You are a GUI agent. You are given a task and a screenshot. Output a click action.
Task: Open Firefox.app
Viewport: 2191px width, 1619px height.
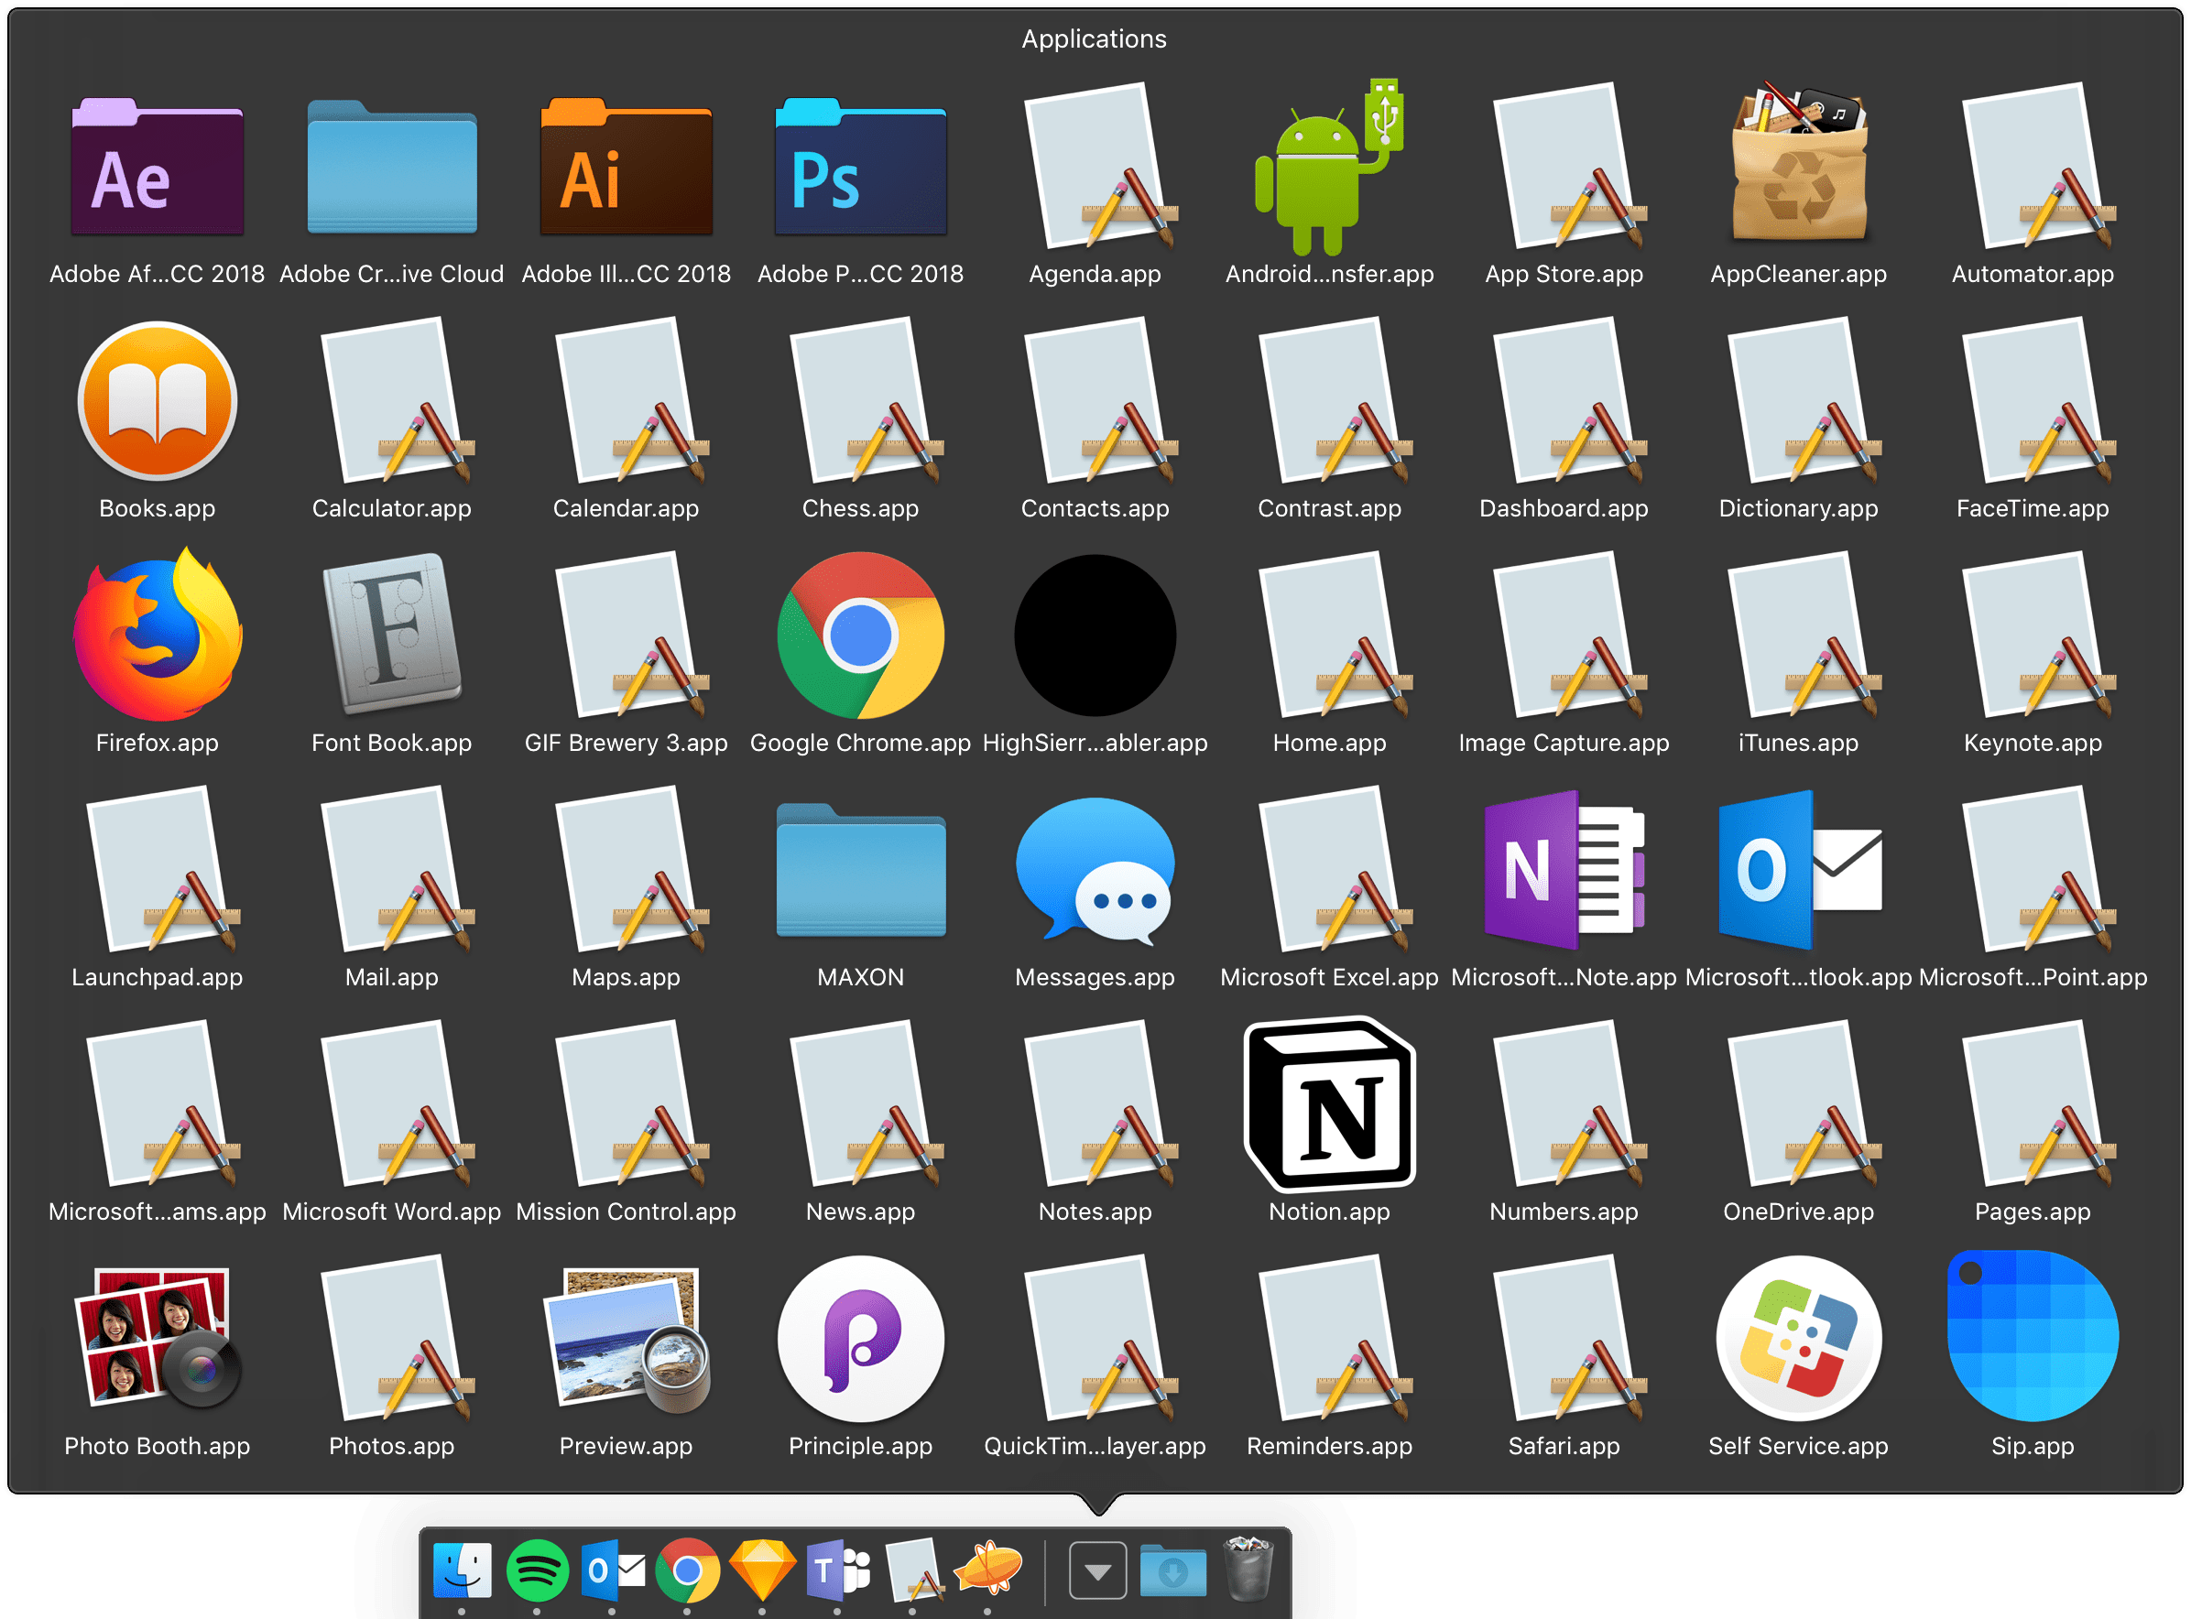pos(157,637)
